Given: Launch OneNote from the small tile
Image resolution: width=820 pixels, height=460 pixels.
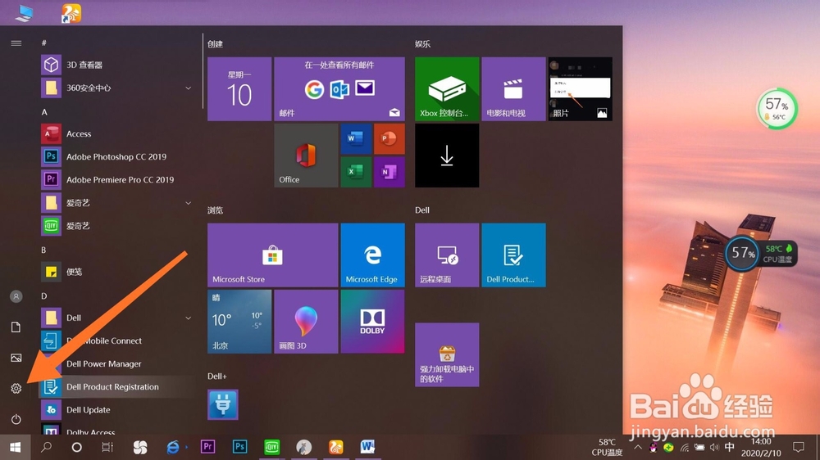Looking at the screenshot, I should coord(389,172).
